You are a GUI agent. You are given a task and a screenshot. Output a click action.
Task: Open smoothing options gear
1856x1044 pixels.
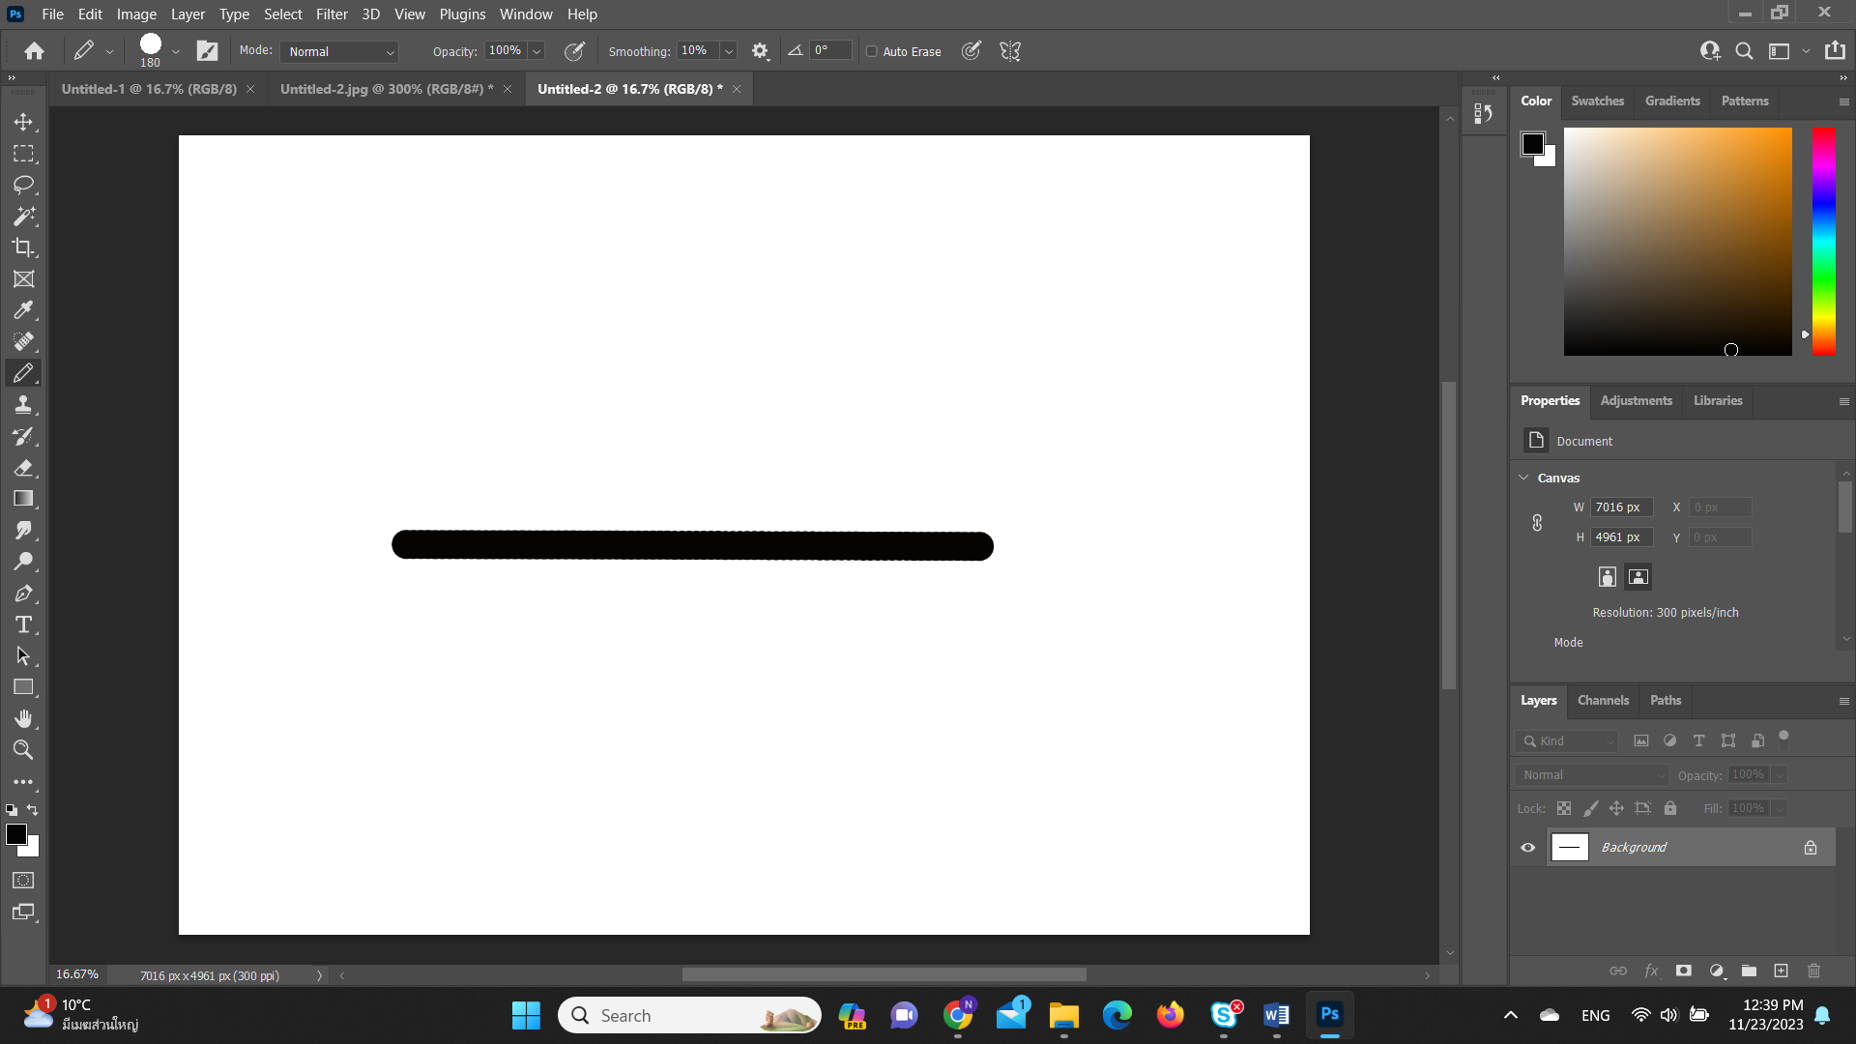coord(761,51)
